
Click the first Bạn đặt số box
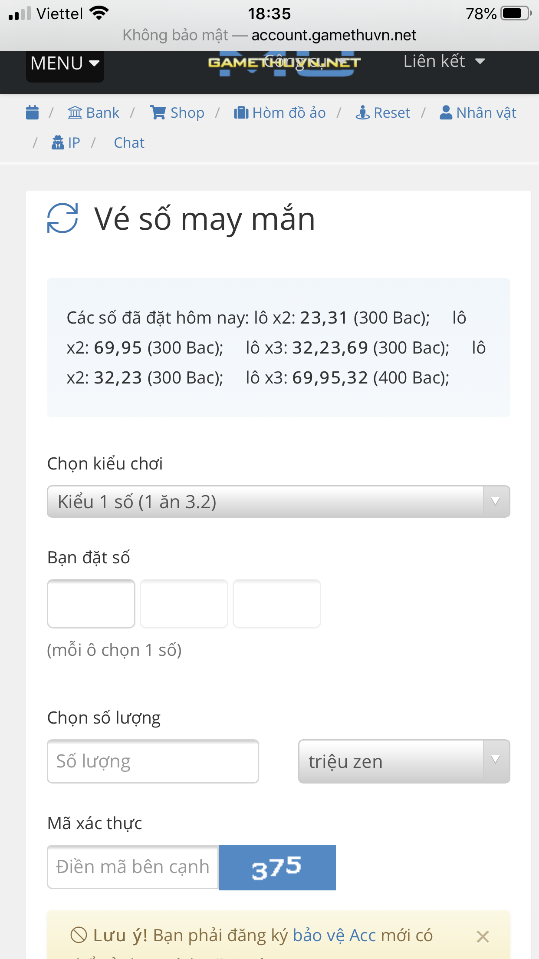[x=91, y=603]
